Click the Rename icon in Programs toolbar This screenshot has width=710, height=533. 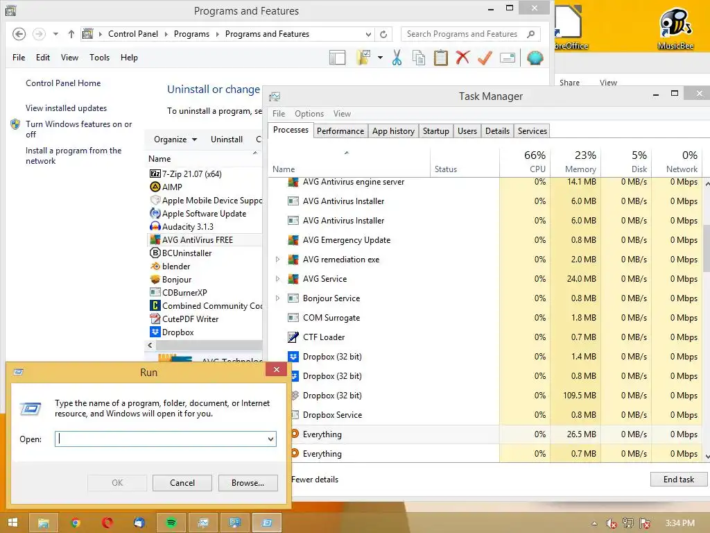[508, 58]
